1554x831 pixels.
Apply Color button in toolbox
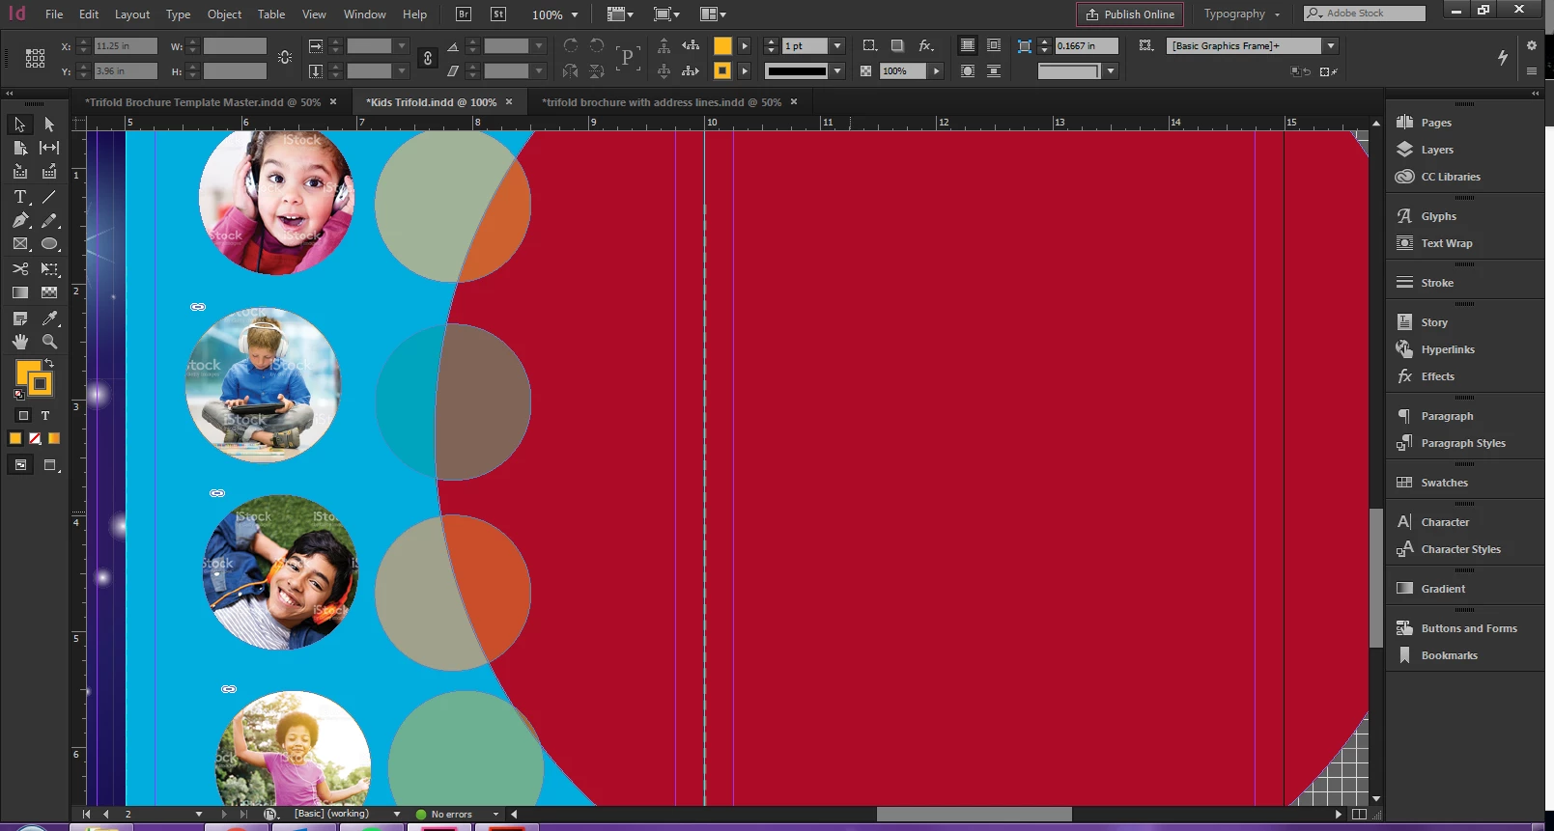coord(15,438)
